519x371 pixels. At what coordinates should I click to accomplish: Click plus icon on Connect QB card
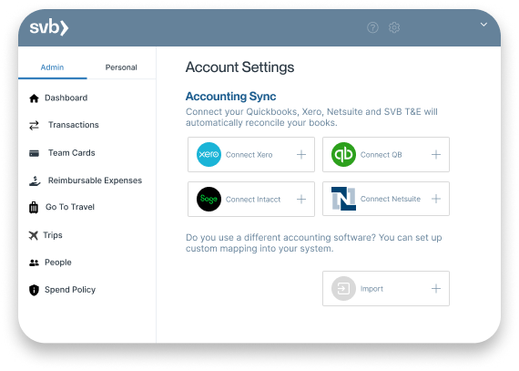coord(436,154)
